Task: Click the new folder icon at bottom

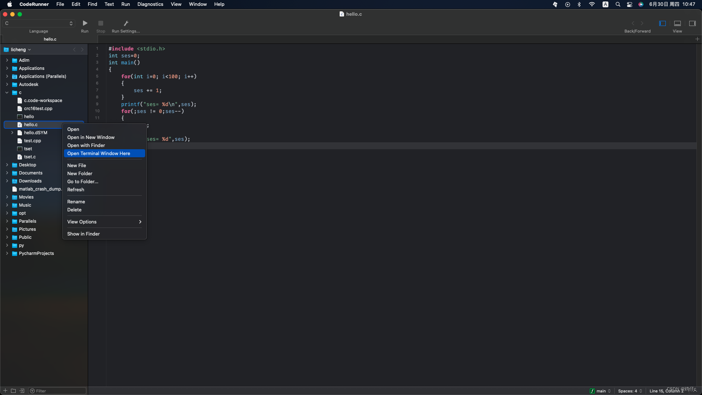Action: coord(14,391)
